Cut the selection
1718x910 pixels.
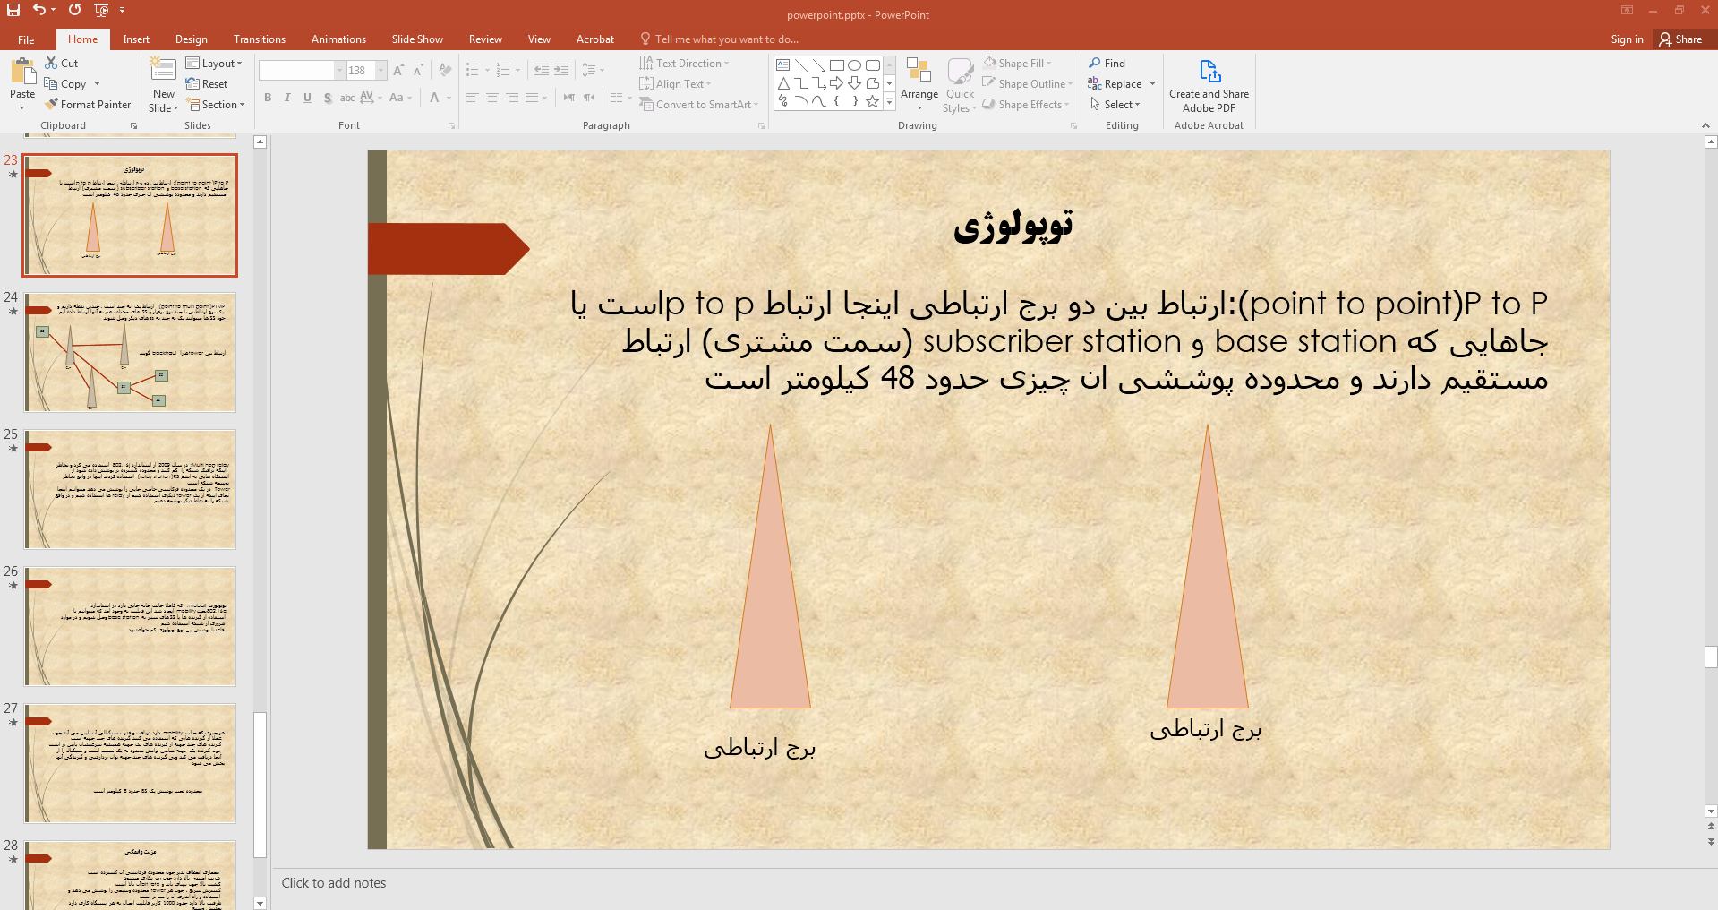pos(62,64)
